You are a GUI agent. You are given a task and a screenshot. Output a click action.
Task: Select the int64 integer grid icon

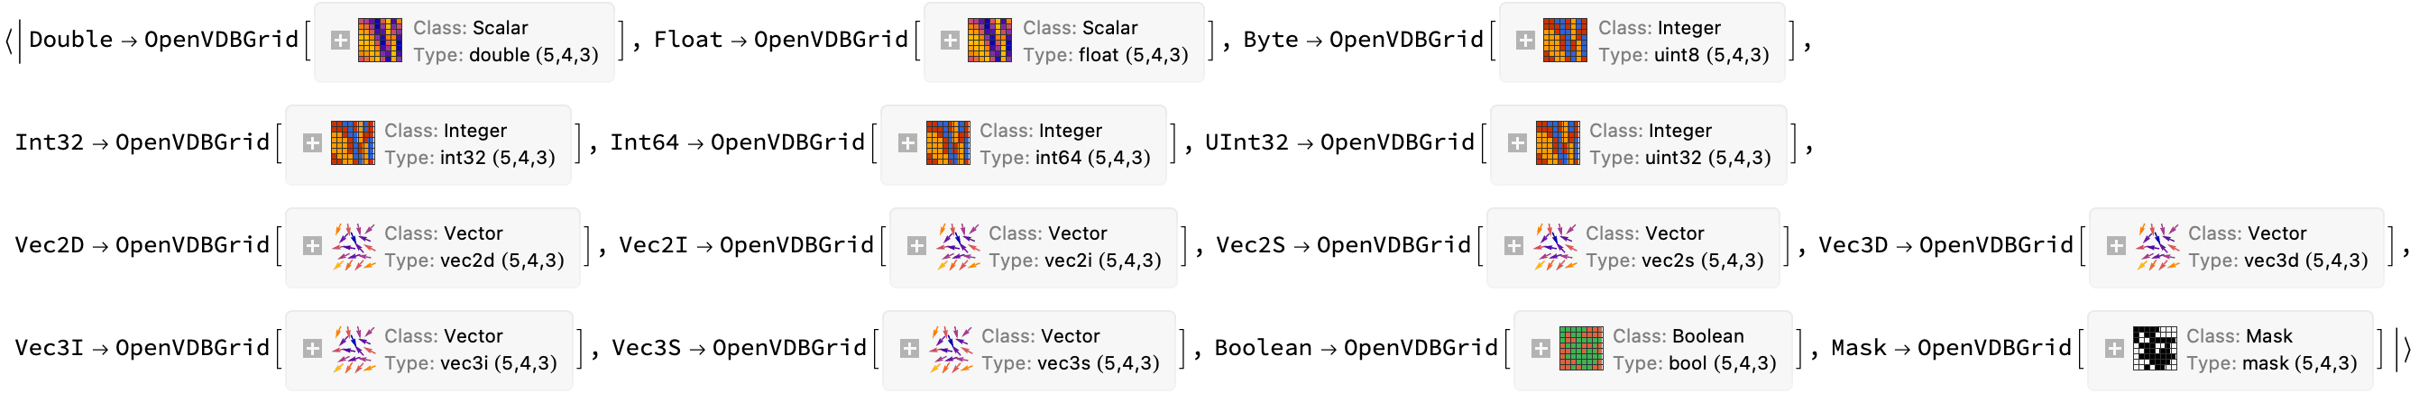click(x=949, y=142)
